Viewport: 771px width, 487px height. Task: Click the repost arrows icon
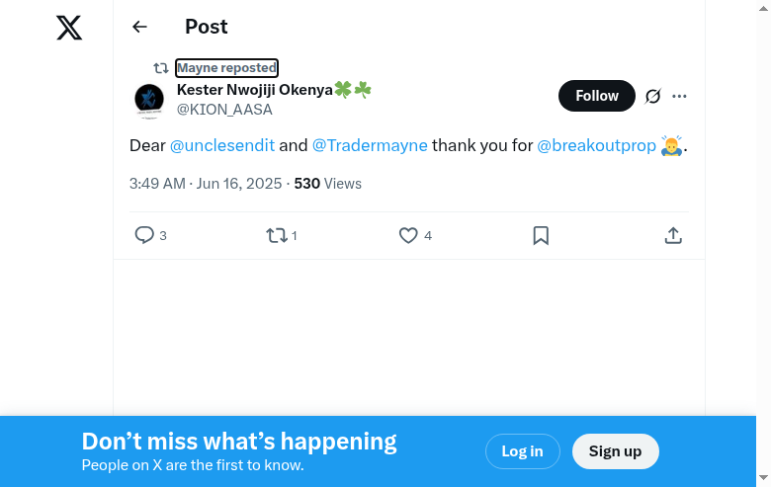(x=277, y=235)
